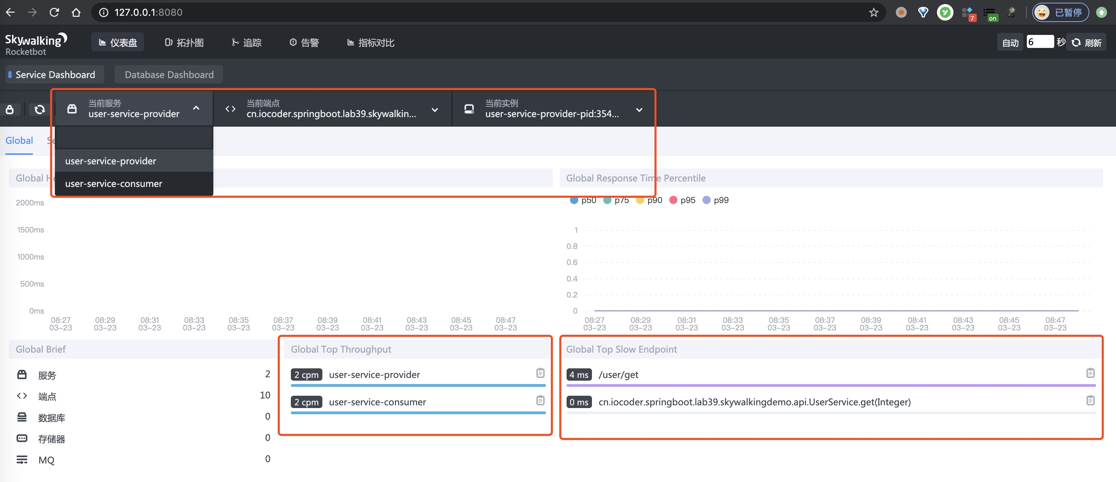Select user-service-consumer from service list
Image resolution: width=1116 pixels, height=482 pixels.
113,183
